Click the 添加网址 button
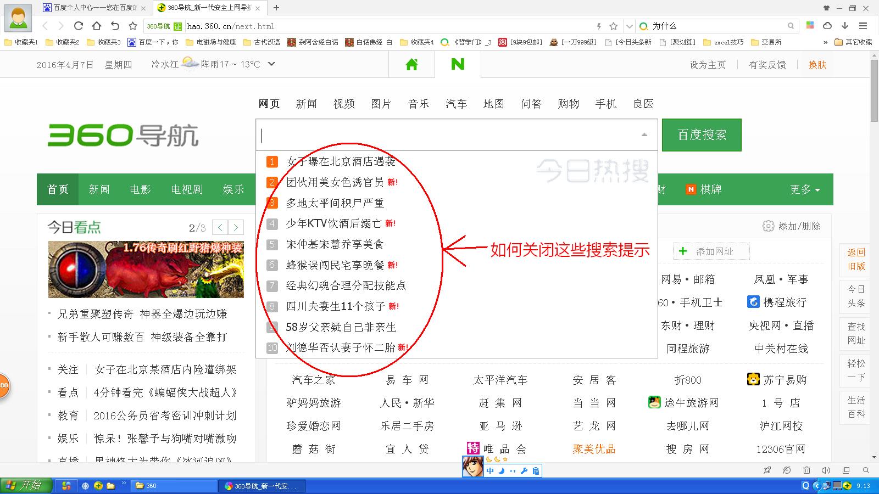Viewport: 879px width, 494px height. (711, 251)
